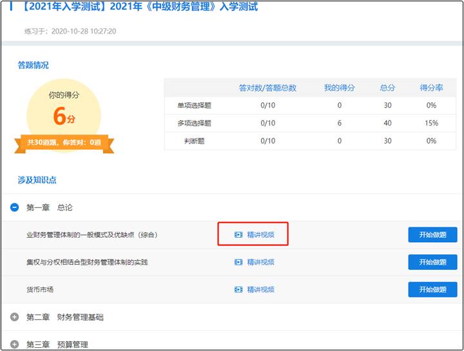Collapse 第一章 总论 using minus icon
Image resolution: width=464 pixels, height=351 pixels.
coord(15,207)
